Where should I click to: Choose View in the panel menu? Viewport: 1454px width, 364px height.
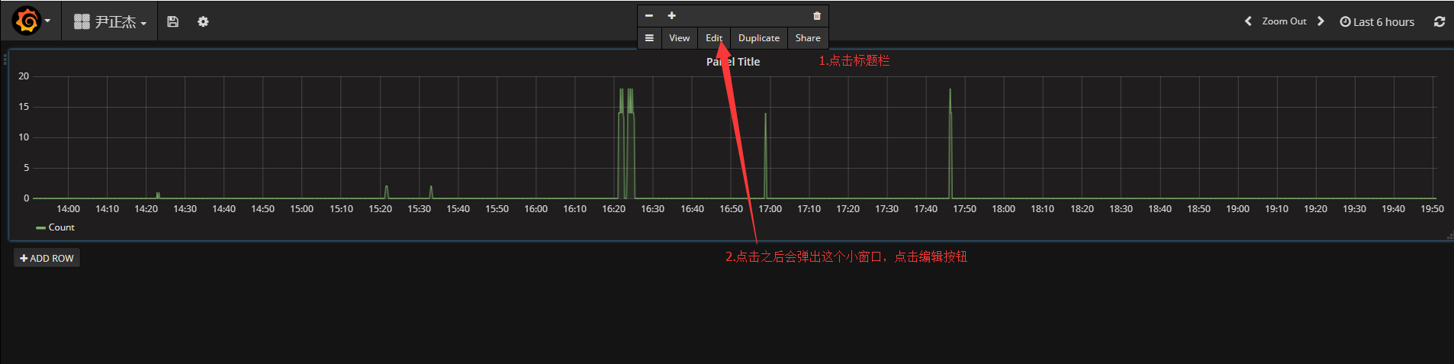[x=679, y=37]
